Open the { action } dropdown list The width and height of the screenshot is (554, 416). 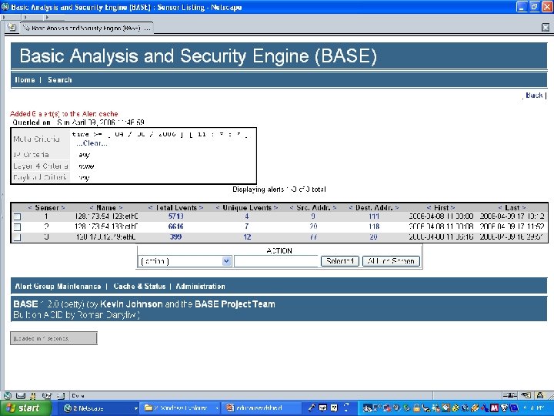tap(185, 261)
